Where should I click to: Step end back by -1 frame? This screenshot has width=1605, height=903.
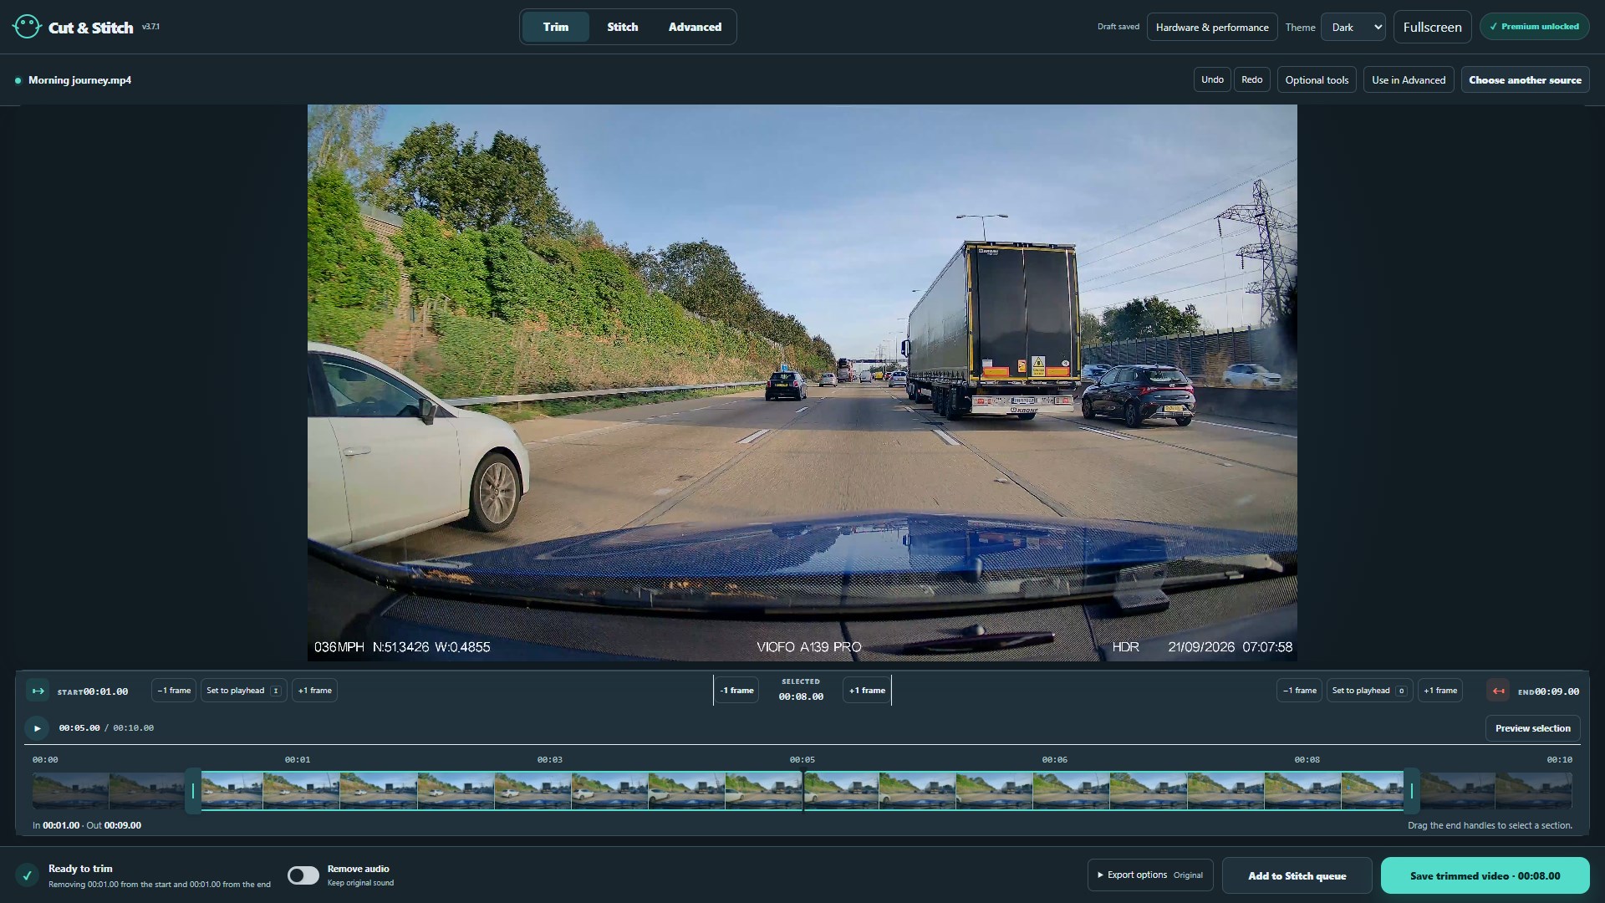(1299, 691)
